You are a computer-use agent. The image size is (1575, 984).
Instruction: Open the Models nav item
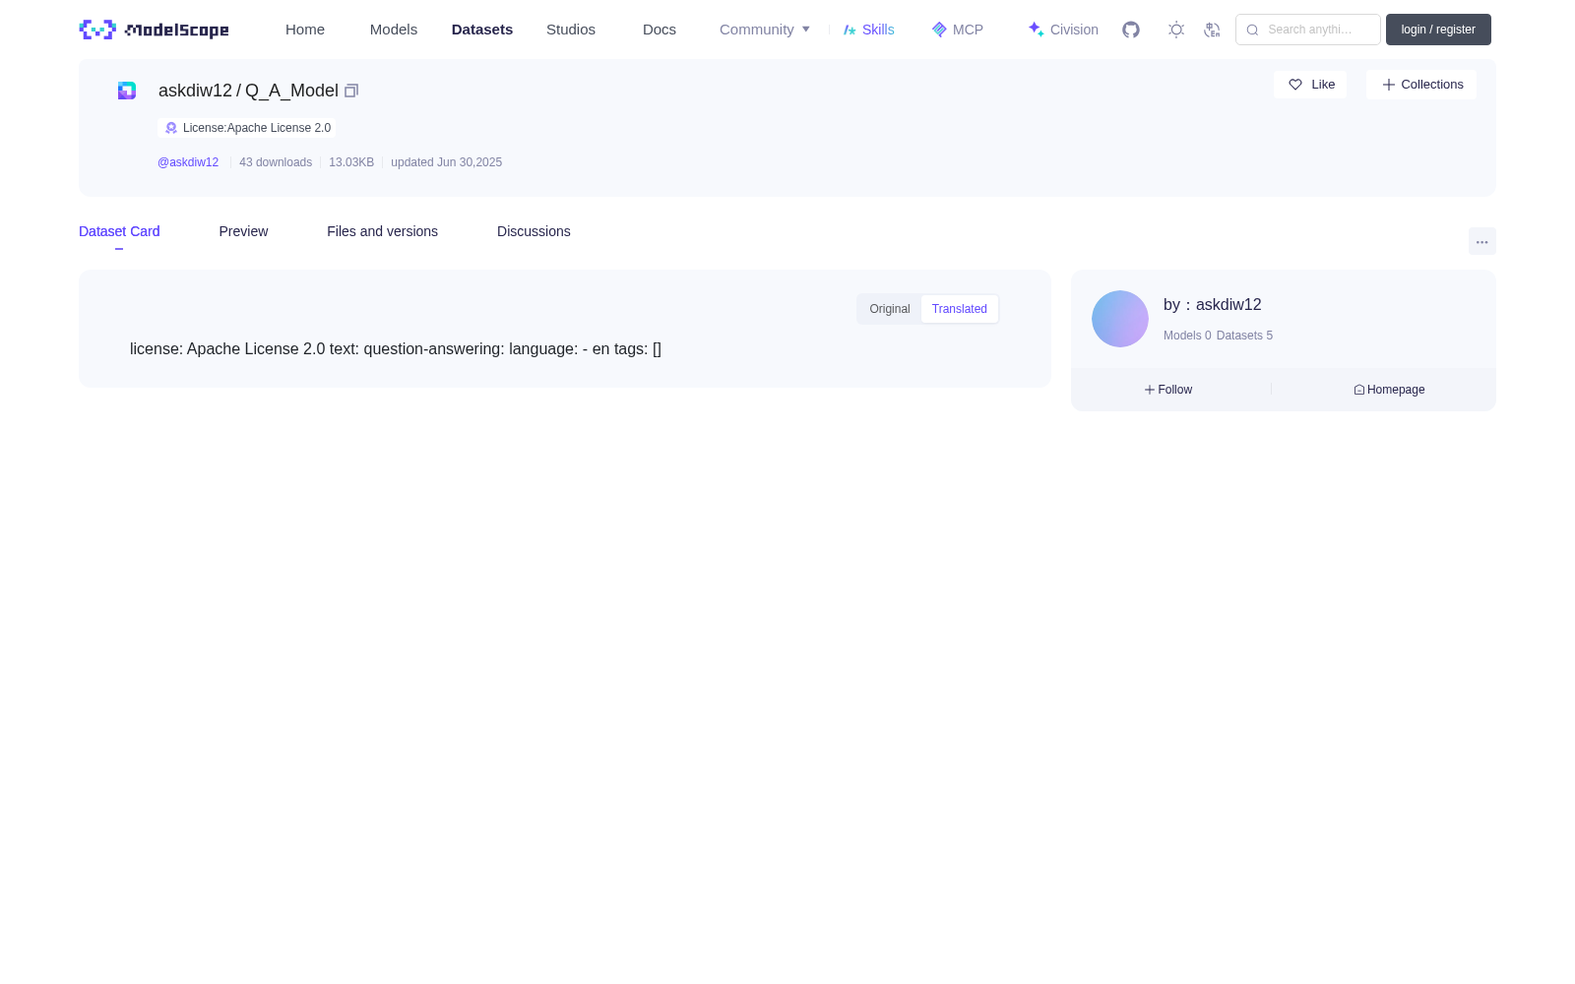tap(394, 30)
